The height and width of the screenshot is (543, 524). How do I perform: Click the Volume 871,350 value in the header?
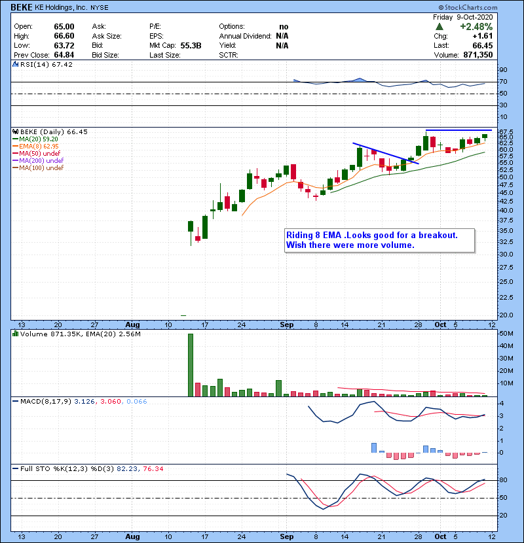coord(478,55)
